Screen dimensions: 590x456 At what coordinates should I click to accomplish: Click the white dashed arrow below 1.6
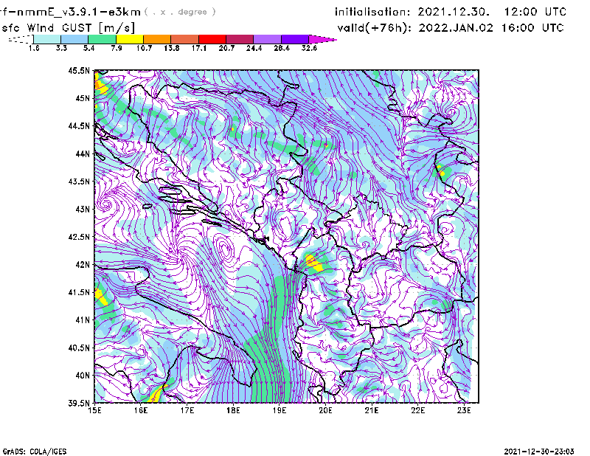(x=19, y=39)
